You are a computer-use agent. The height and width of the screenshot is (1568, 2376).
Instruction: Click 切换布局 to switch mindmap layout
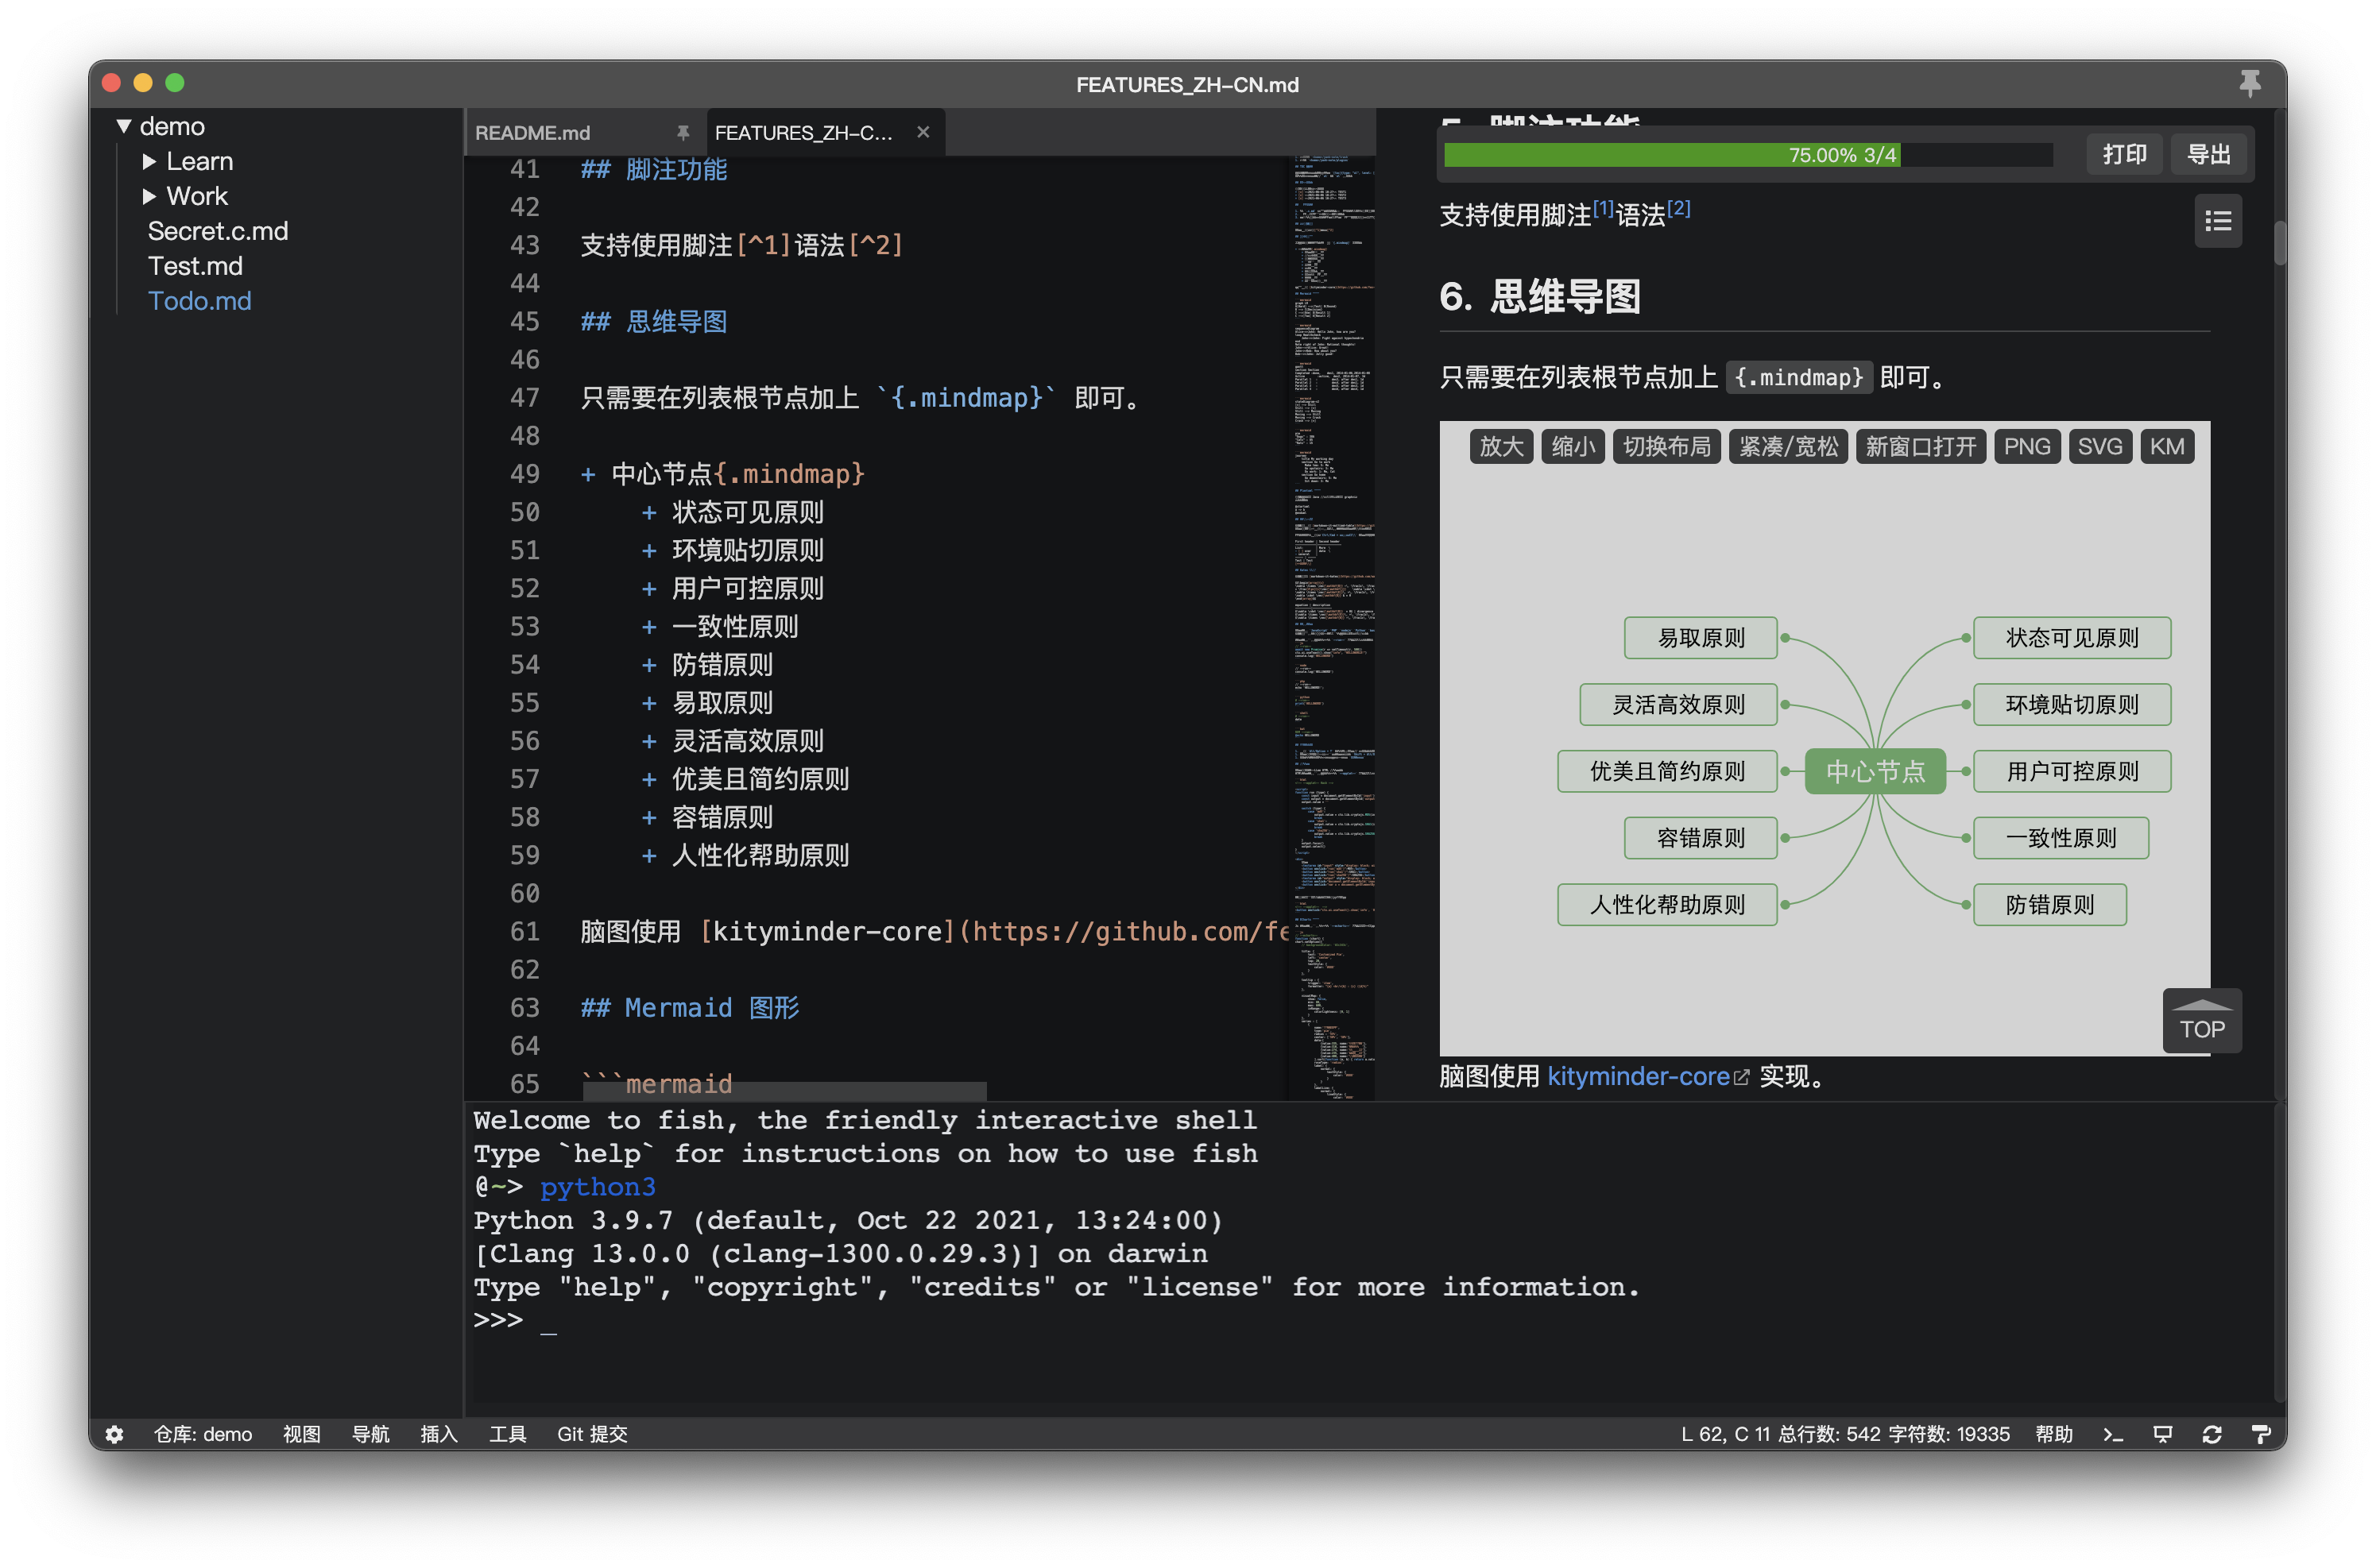tap(1666, 446)
